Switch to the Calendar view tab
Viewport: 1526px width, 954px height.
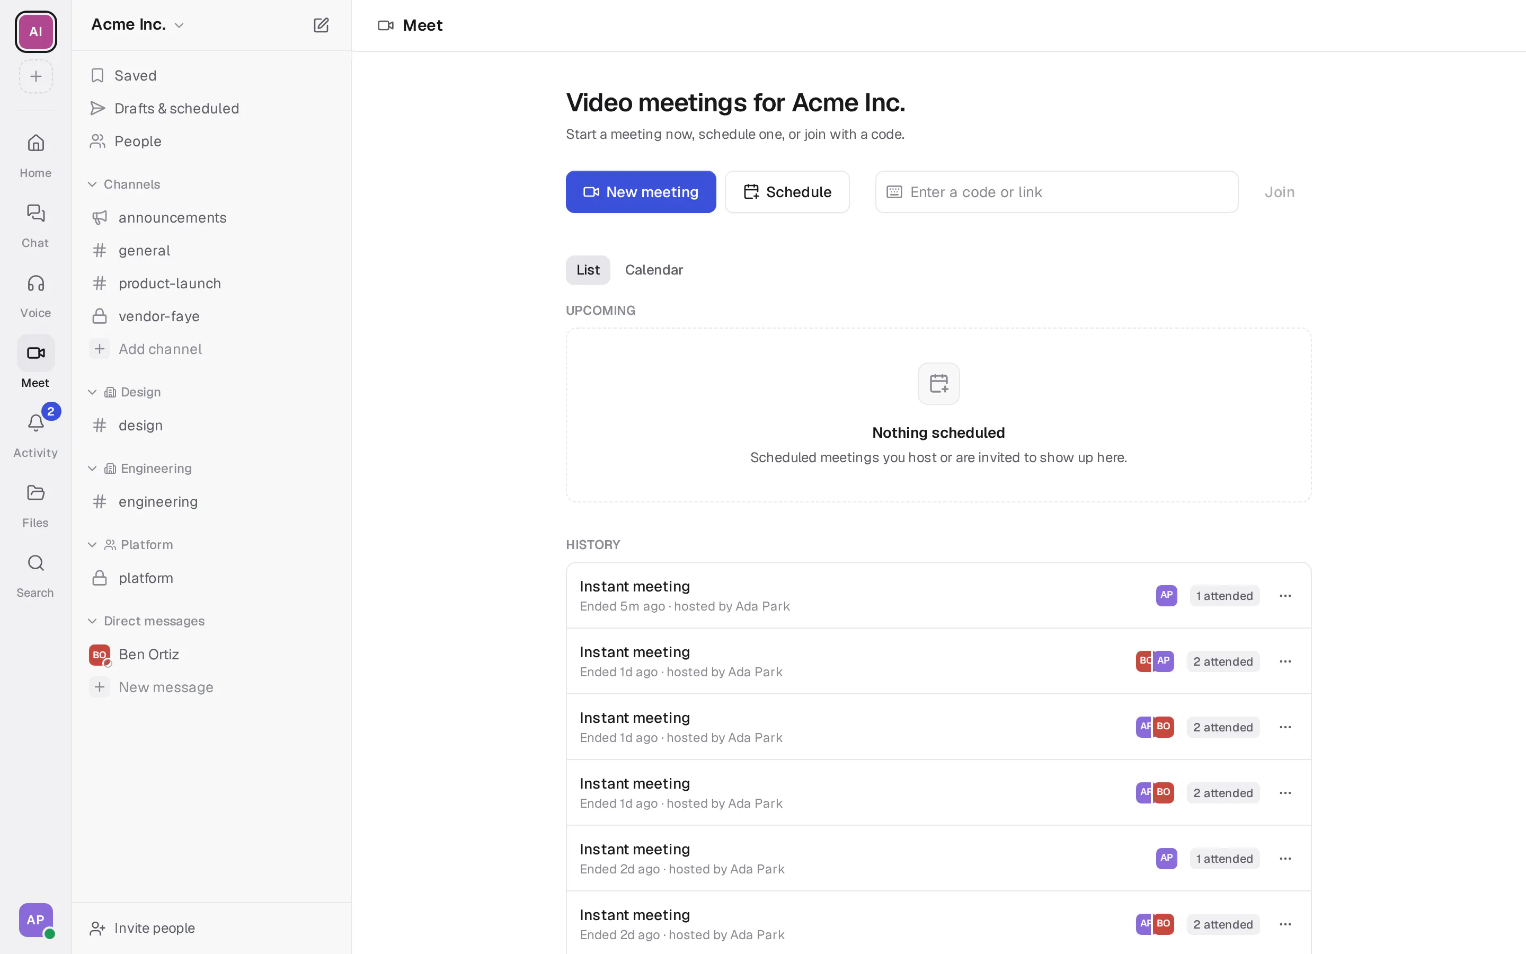[654, 270]
